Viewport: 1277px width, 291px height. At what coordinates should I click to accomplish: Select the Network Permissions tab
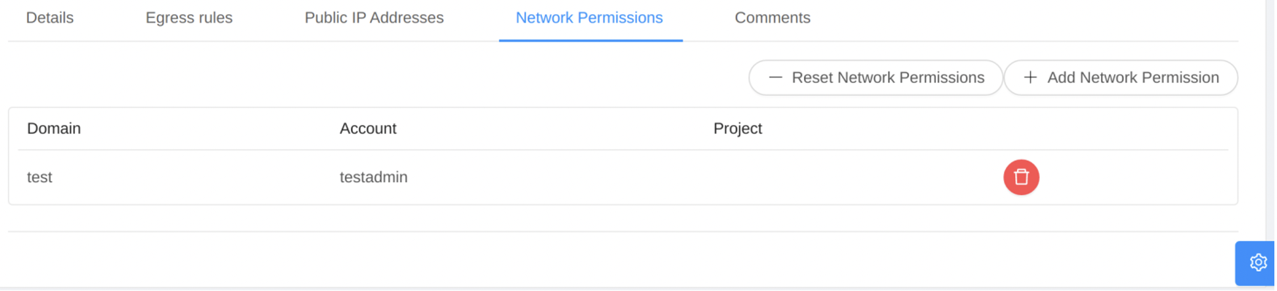pyautogui.click(x=589, y=18)
